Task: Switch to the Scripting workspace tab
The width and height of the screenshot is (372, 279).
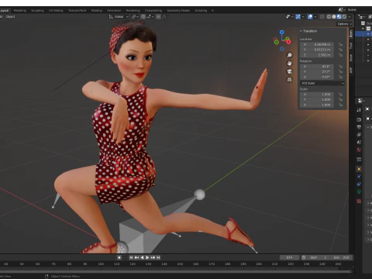Action: pyautogui.click(x=201, y=11)
